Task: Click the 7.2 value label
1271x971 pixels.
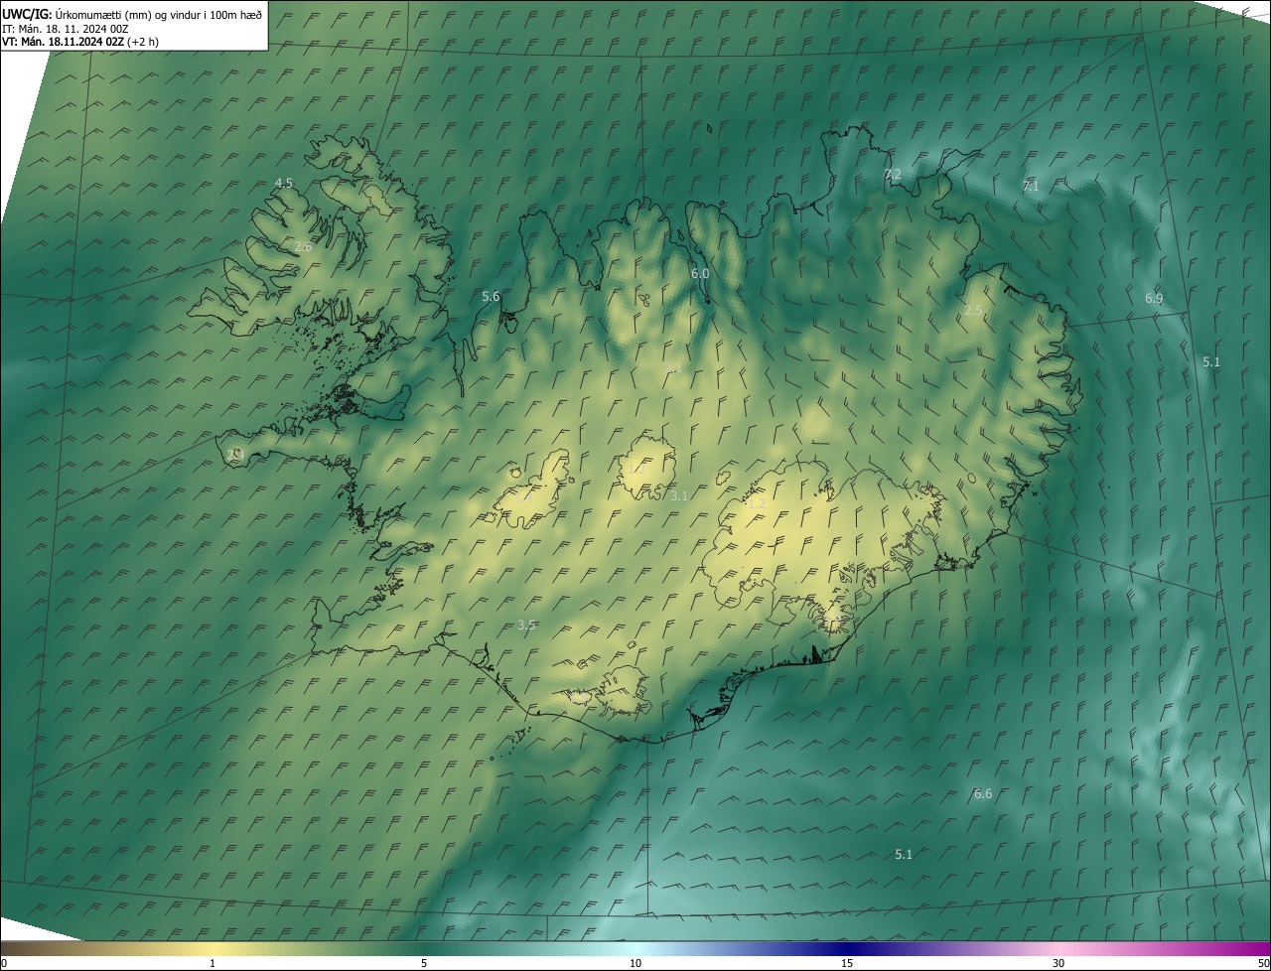Action: (892, 174)
